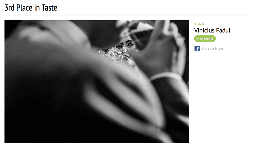Click the surname Fadul
Image resolution: width=256 pixels, height=148 pixels.
click(x=223, y=30)
